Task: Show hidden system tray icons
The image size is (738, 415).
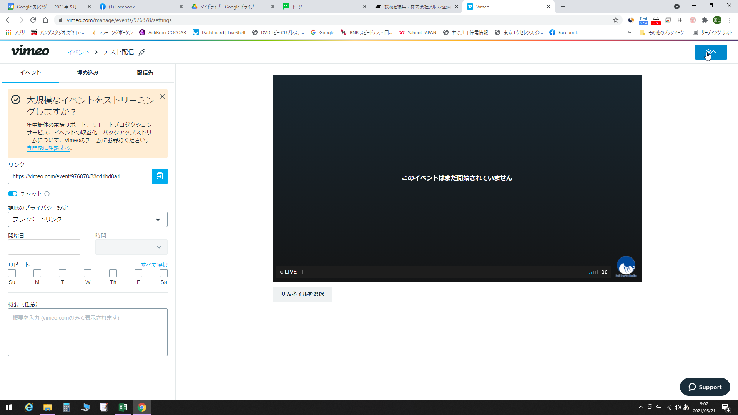Action: coord(640,407)
